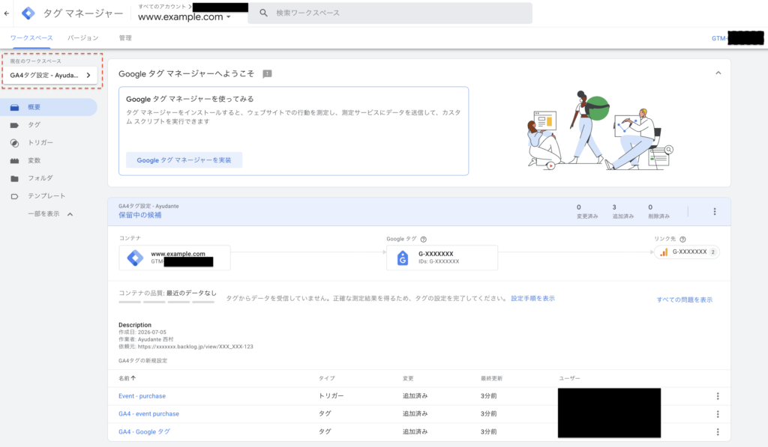Collapse the sidebar with 一部を表示

coord(50,213)
